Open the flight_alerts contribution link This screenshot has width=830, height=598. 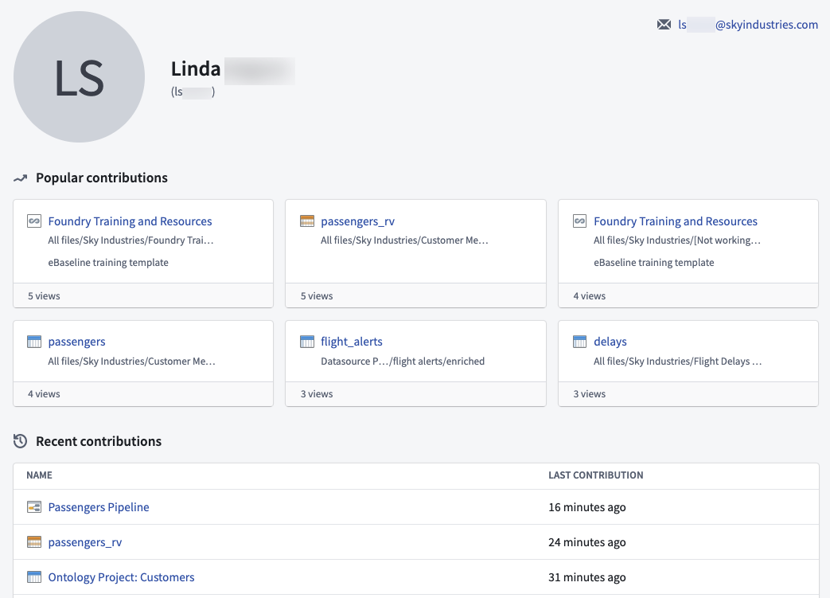click(x=352, y=342)
